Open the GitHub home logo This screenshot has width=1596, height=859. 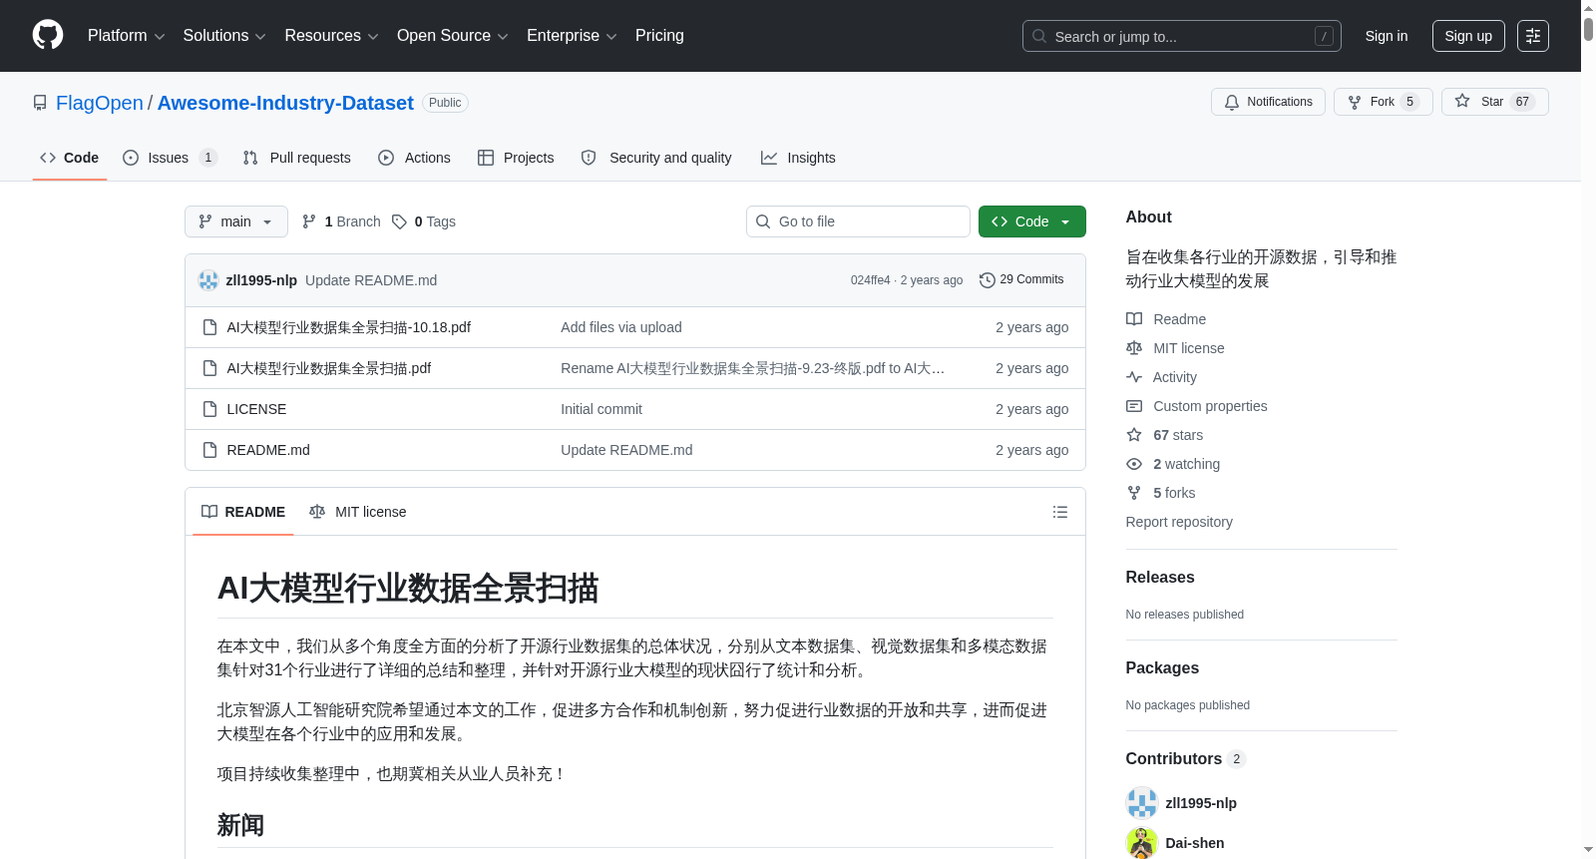[48, 35]
